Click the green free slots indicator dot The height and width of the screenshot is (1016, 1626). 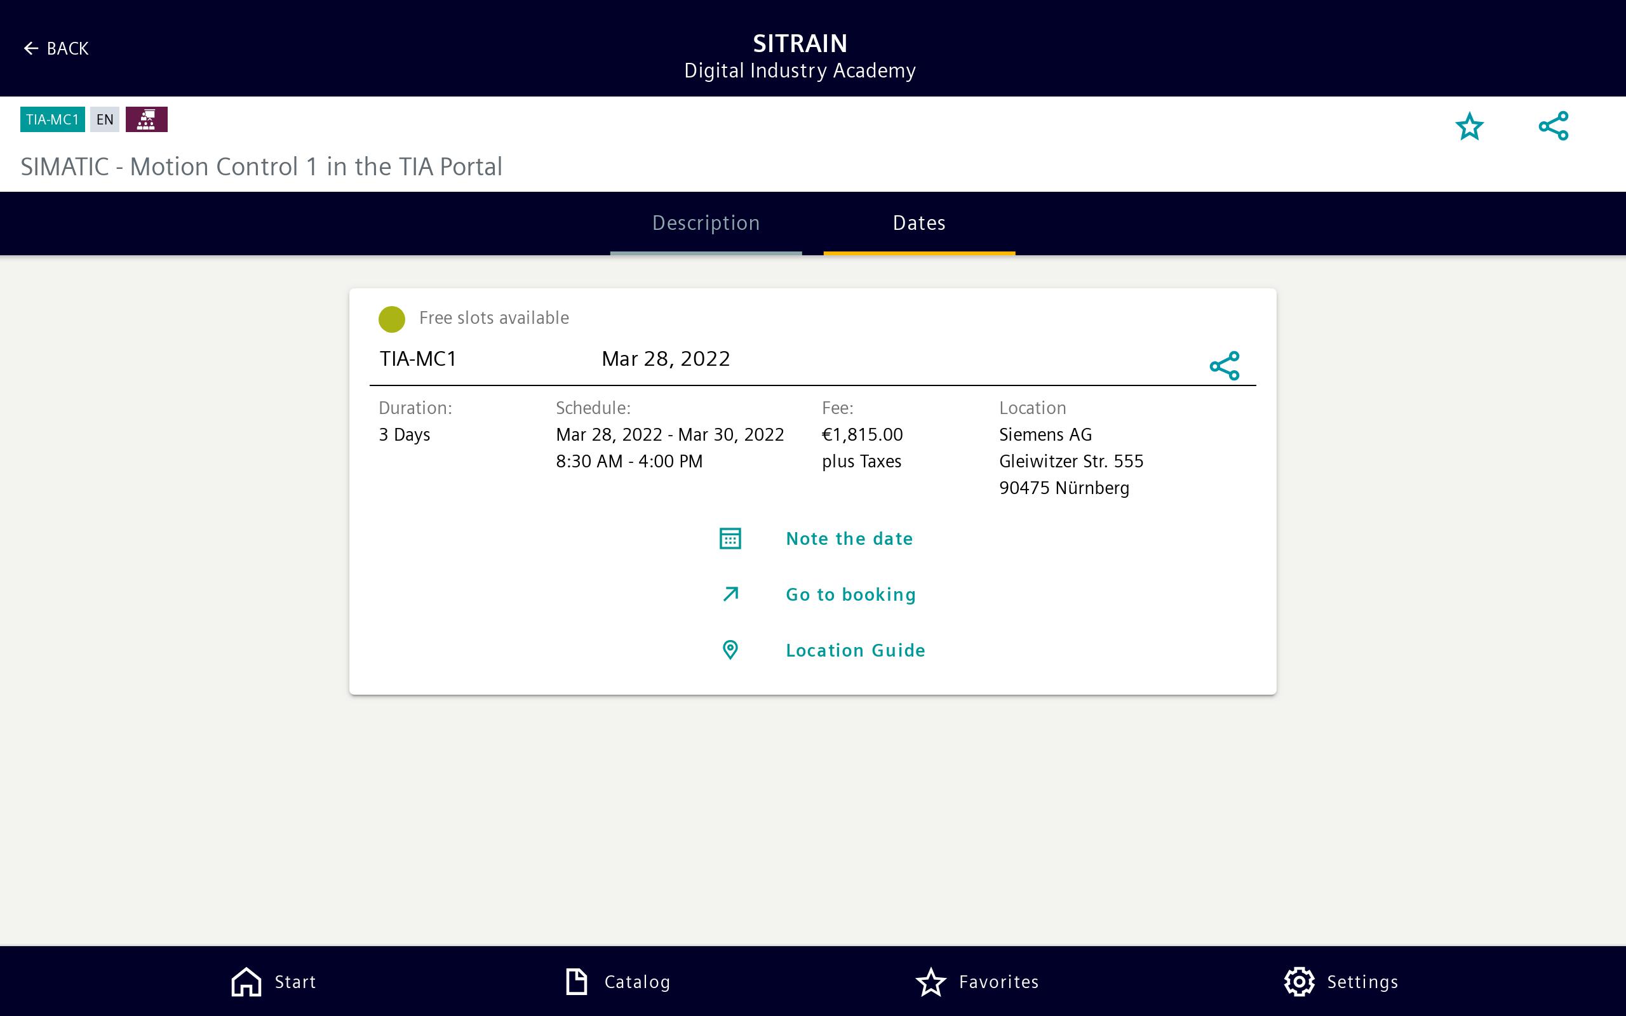(x=392, y=319)
